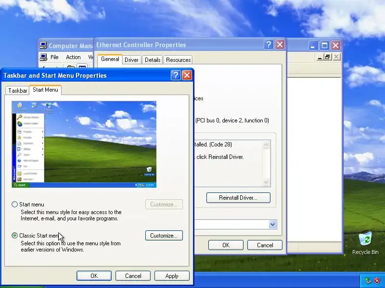Click Apply in Taskbar and Start Menu Properties
Image resolution: width=385 pixels, height=288 pixels.
point(172,276)
